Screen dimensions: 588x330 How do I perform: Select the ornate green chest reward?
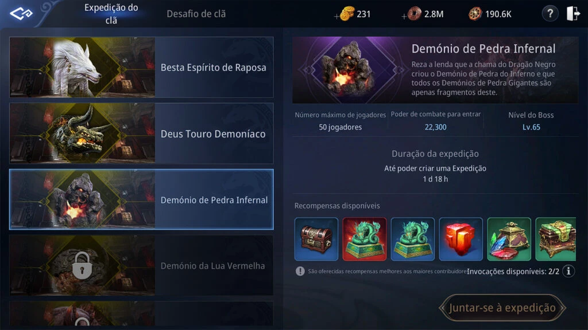pyautogui.click(x=556, y=239)
